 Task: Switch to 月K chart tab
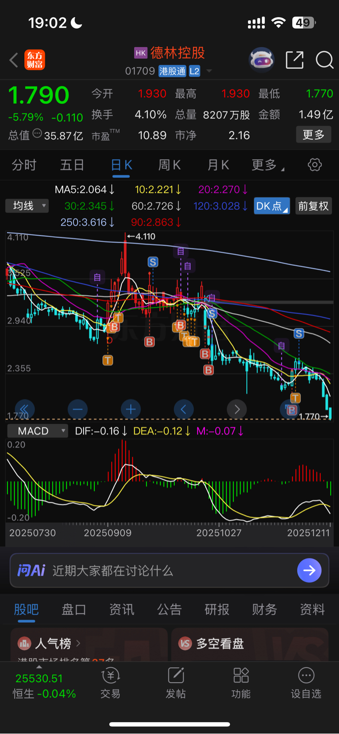point(218,165)
